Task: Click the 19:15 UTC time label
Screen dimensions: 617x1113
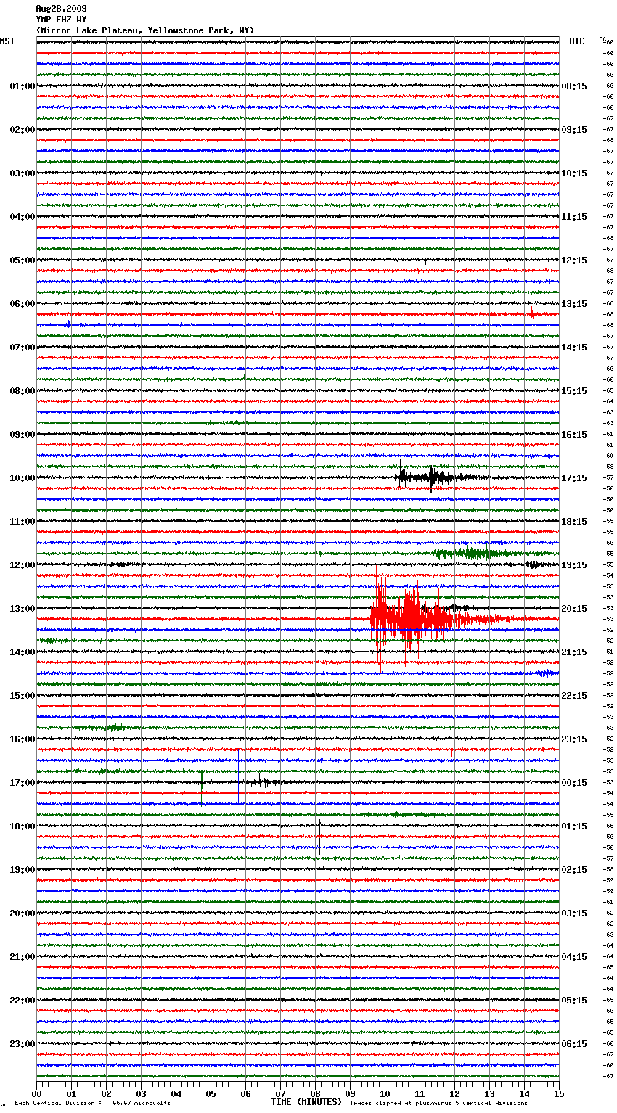Action: [574, 565]
